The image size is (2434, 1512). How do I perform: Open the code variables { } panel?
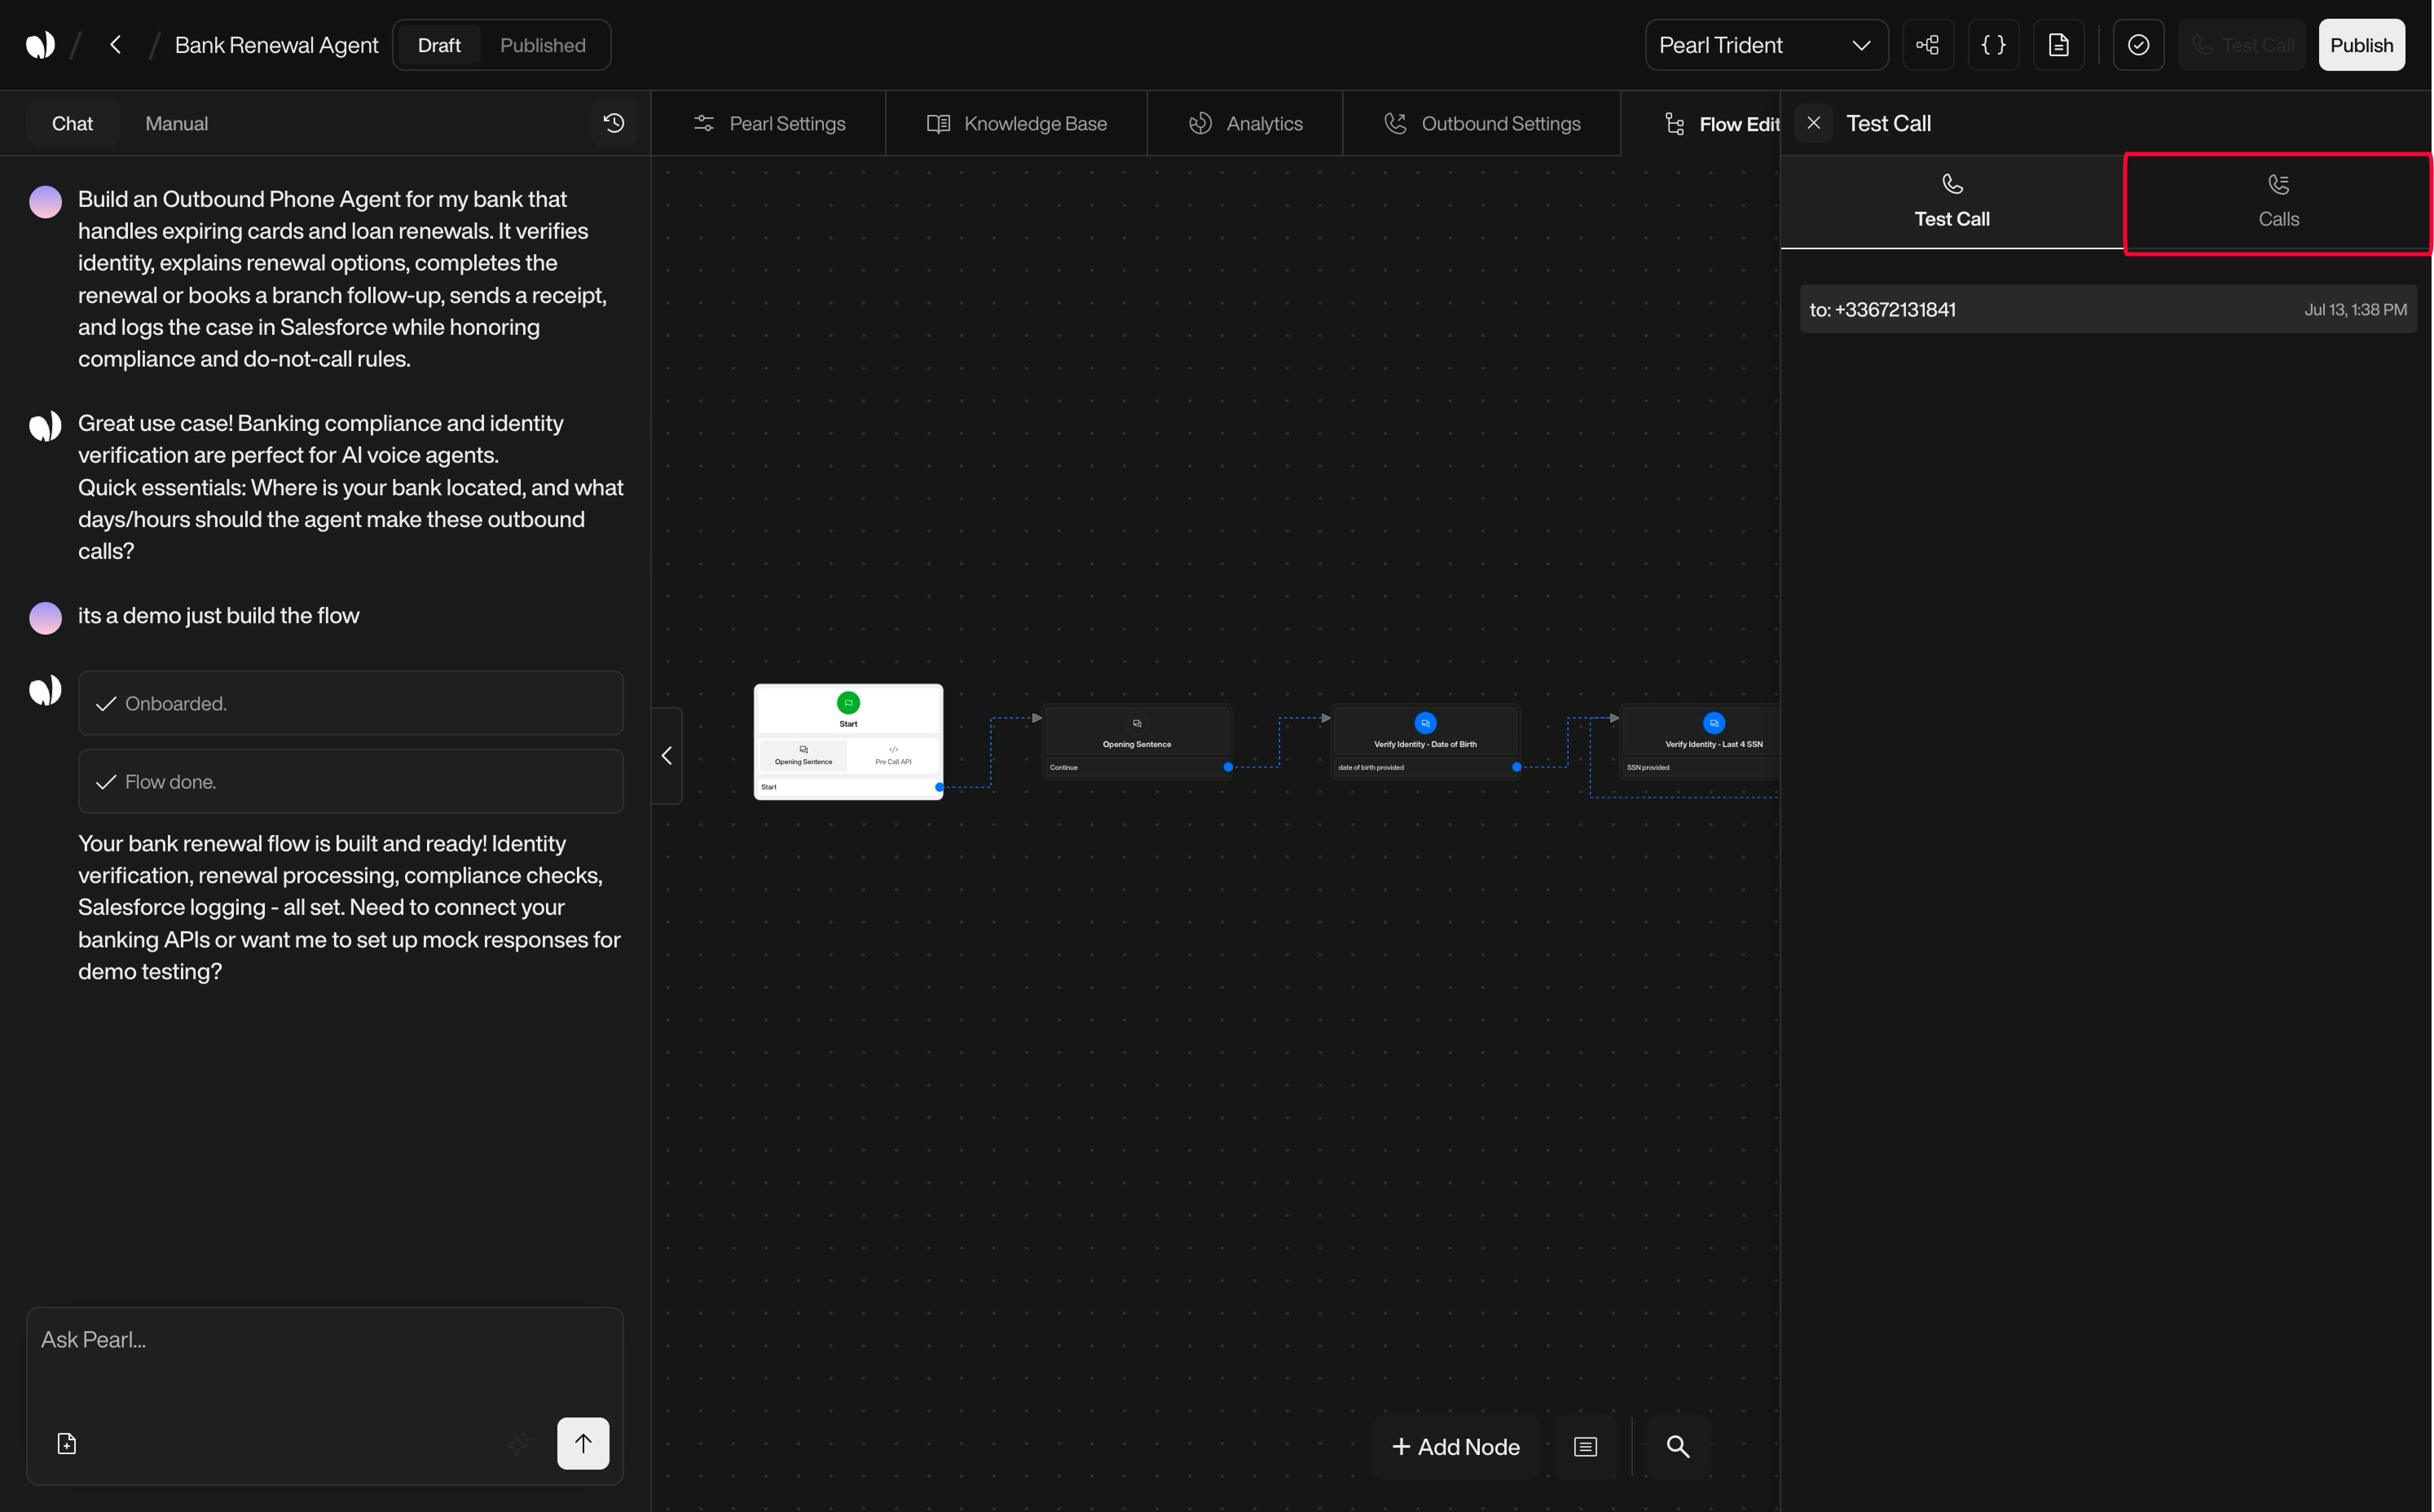1993,44
